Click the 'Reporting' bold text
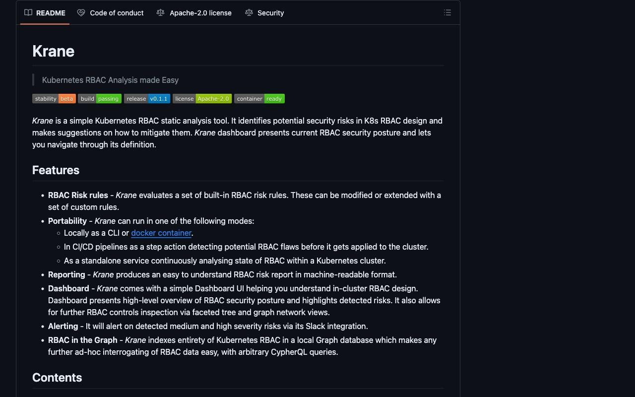This screenshot has width=635, height=397. click(66, 274)
